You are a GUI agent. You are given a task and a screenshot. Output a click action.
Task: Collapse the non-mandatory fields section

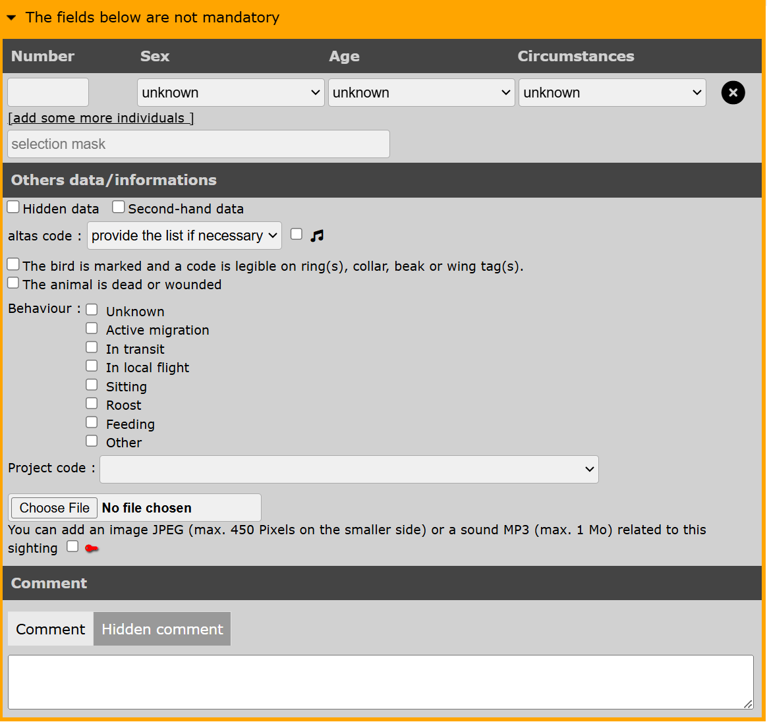point(11,18)
